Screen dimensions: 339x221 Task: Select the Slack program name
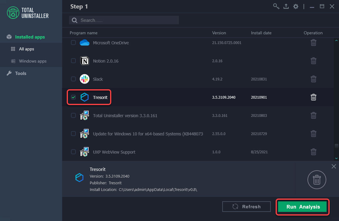(98, 79)
